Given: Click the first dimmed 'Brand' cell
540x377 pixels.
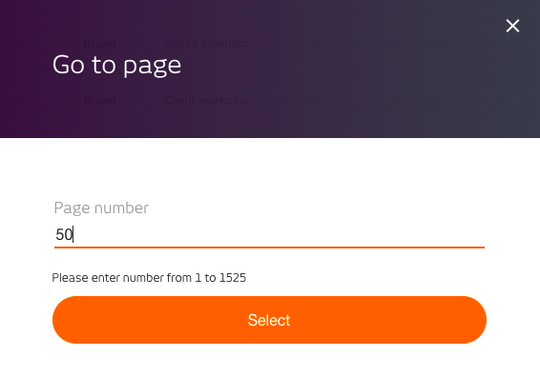Looking at the screenshot, I should (99, 44).
